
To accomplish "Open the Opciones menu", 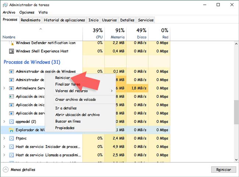I will (x=27, y=12).
